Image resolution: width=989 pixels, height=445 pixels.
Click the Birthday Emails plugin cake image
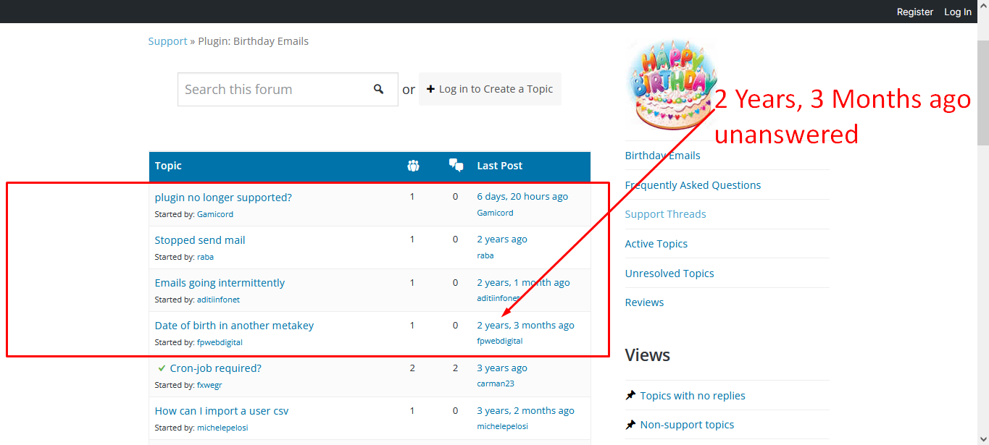tap(671, 83)
